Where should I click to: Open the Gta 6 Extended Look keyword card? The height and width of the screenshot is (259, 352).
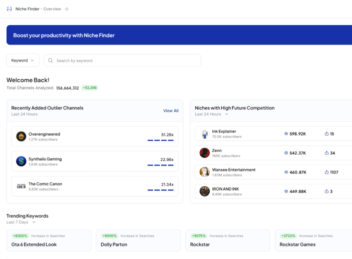click(x=49, y=240)
